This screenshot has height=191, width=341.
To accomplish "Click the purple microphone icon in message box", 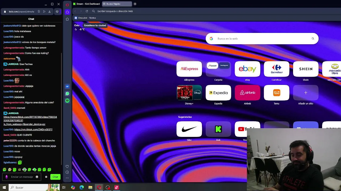I will (7, 177).
